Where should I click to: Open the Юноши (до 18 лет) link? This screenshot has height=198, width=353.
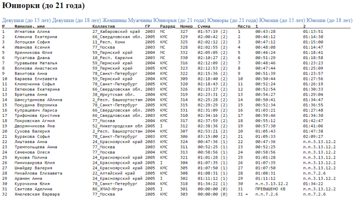point(329,21)
